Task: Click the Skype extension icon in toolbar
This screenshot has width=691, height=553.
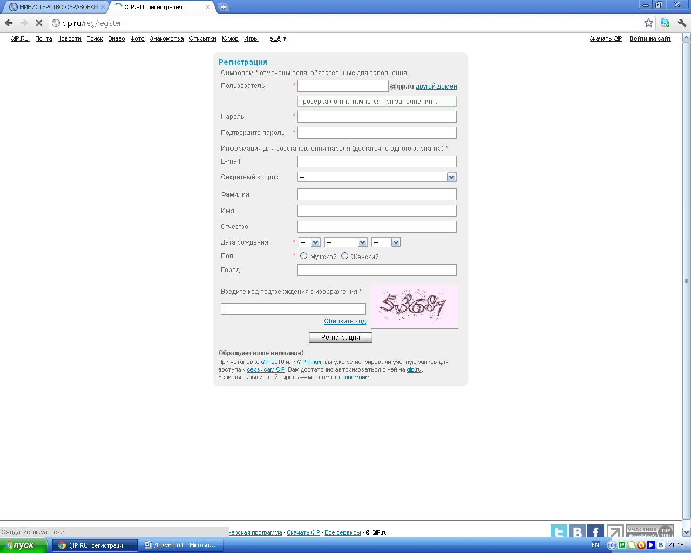Action: click(665, 23)
